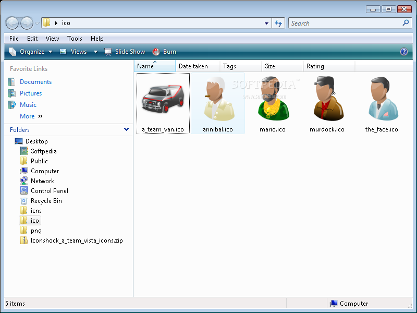Sort by Date taken column header
Screen dimensions: 417x313
point(198,66)
